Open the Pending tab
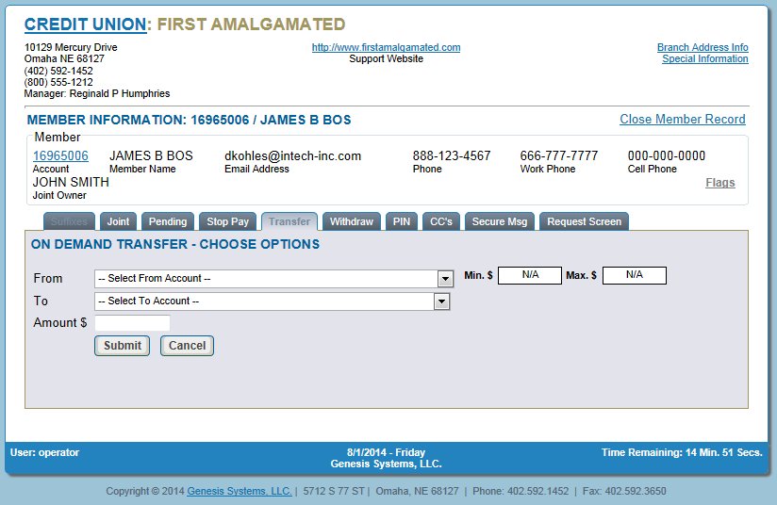The height and width of the screenshot is (505, 777). tap(168, 221)
